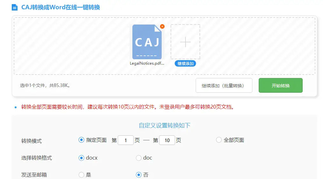The image size is (323, 179).
Task: Choose doc output format
Action: coord(139,158)
